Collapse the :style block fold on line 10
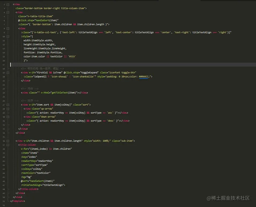Image resolution: width=256 pixels, height=207 pixels. pos(8,36)
